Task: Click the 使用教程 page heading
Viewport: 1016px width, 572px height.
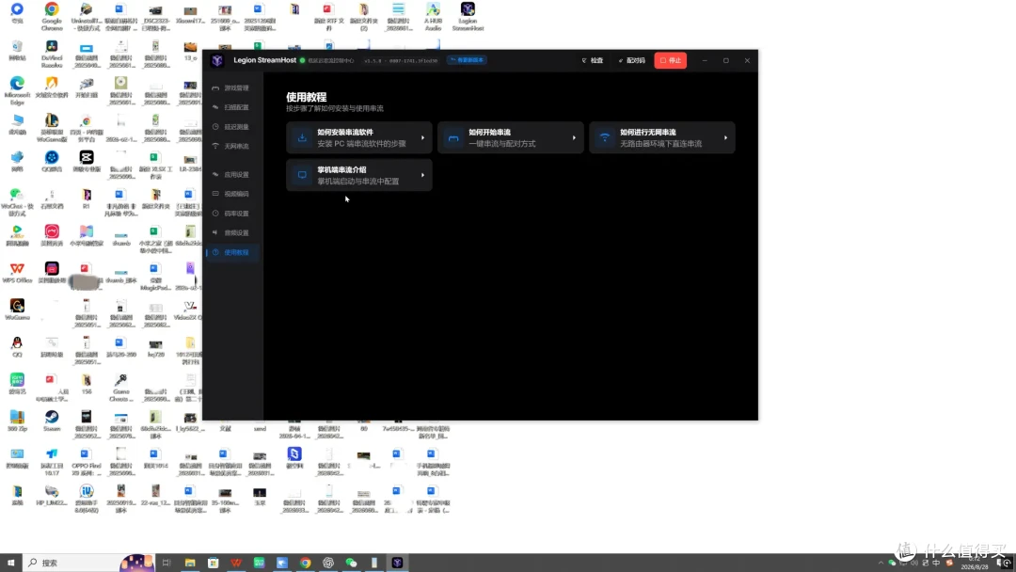Action: 307,97
